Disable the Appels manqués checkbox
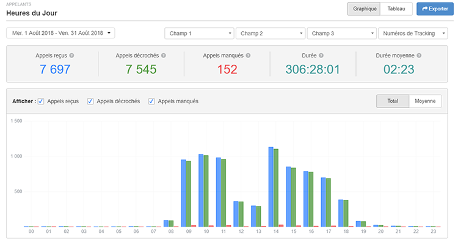The image size is (458, 245). tap(151, 101)
